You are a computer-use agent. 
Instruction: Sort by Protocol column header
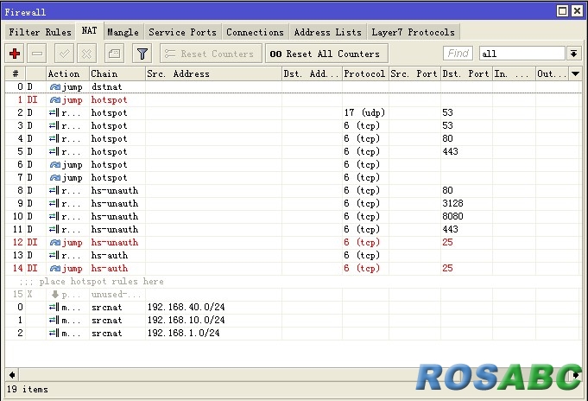coord(365,73)
